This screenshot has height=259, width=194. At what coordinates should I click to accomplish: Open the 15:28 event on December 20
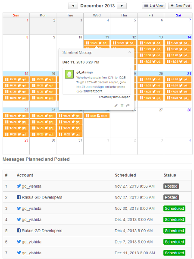(150, 79)
